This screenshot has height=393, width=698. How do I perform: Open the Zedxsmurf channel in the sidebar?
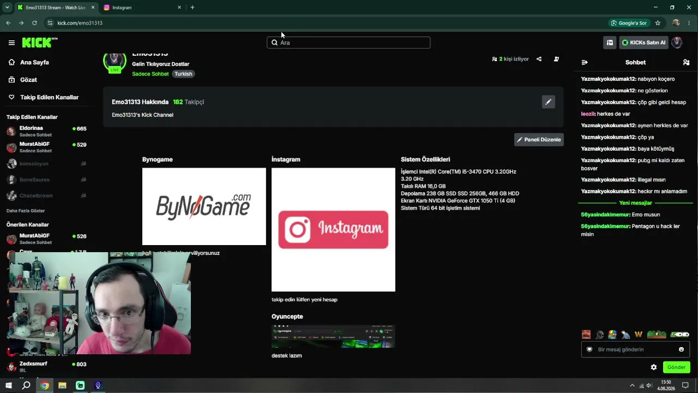pos(46,366)
